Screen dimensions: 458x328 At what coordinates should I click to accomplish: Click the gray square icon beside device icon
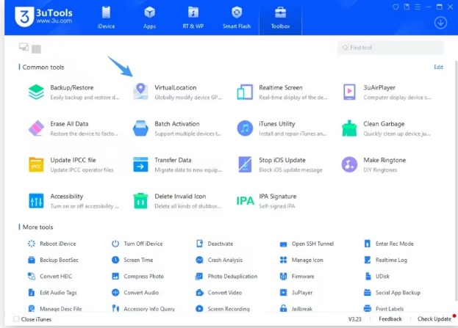[36, 49]
